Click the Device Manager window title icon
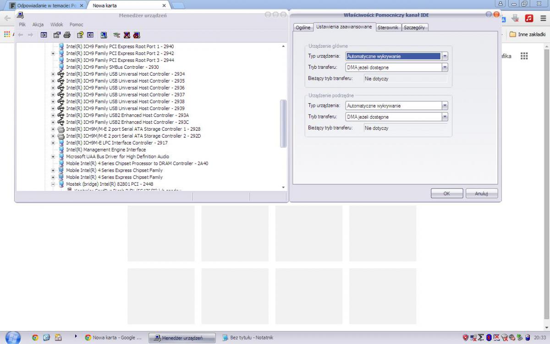 click(x=21, y=15)
